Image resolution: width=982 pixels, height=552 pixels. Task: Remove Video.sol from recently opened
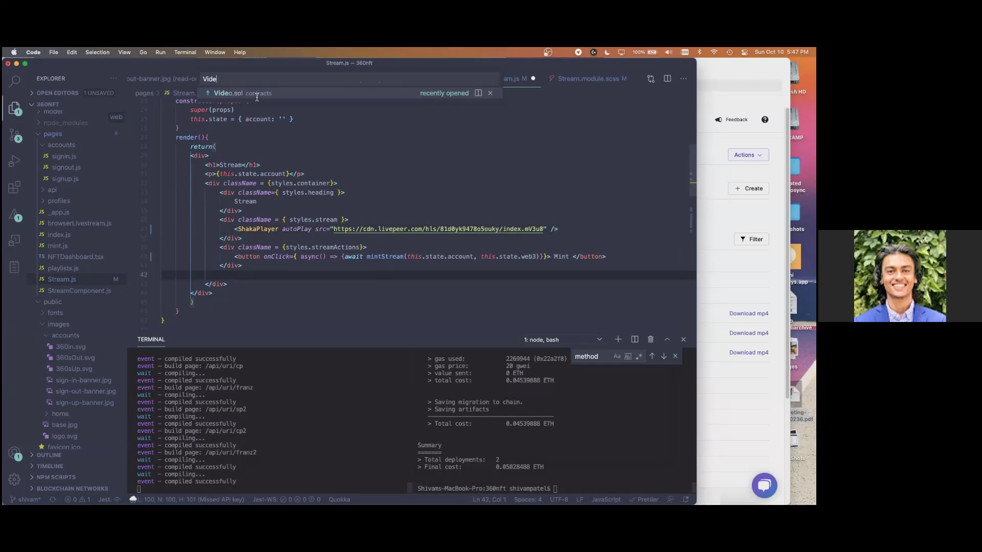(x=490, y=93)
